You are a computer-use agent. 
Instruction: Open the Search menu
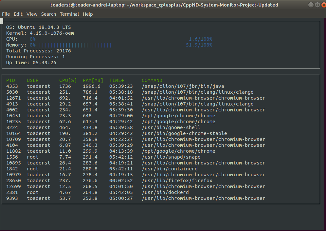click(48, 14)
